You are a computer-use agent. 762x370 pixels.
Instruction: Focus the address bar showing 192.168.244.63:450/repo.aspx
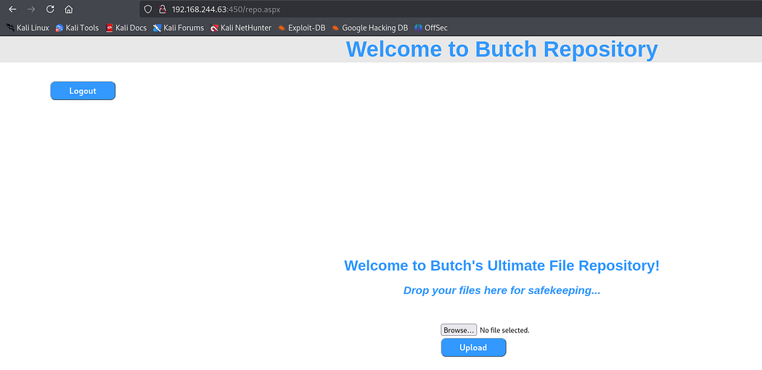pos(450,9)
